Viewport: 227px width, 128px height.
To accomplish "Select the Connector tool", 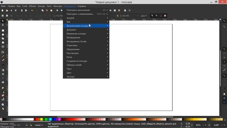I will click(x=3, y=99).
